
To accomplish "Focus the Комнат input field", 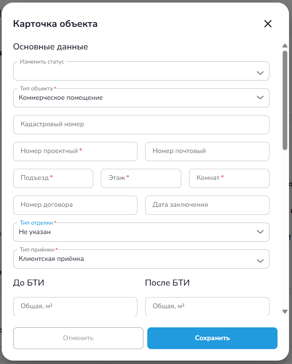I will point(229,178).
